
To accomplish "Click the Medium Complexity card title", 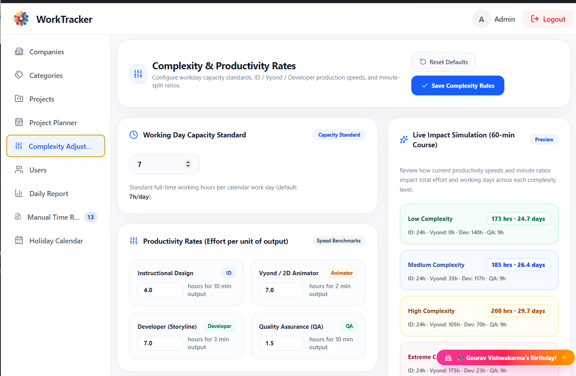I will [436, 265].
